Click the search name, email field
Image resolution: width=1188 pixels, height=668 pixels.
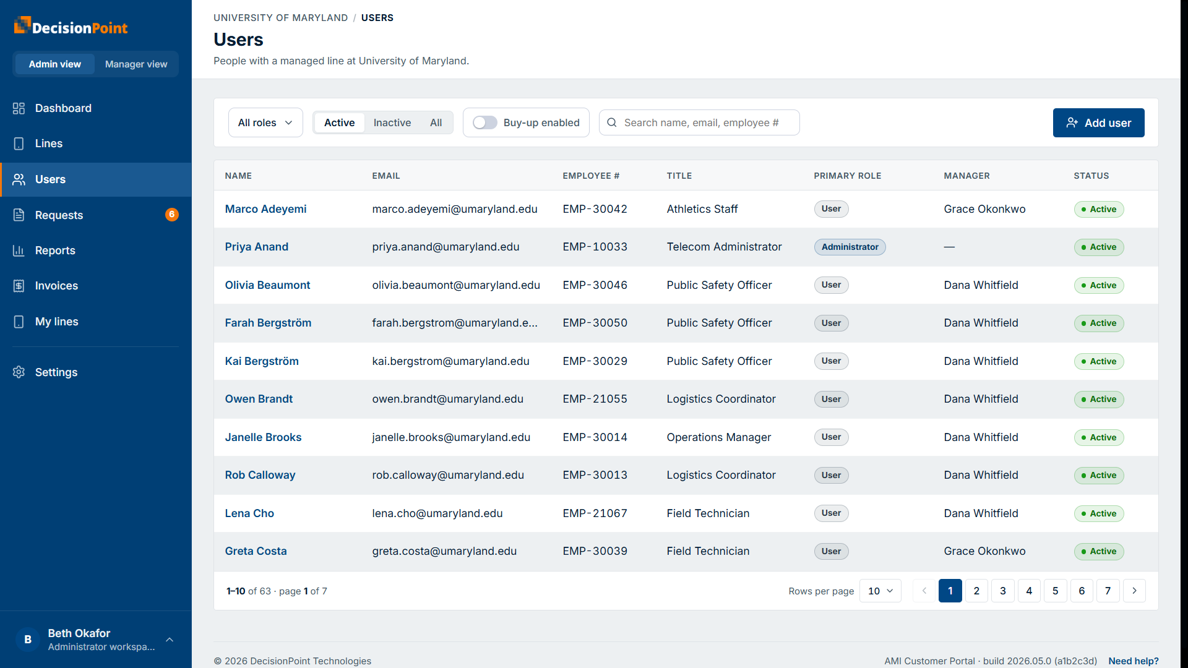click(699, 122)
